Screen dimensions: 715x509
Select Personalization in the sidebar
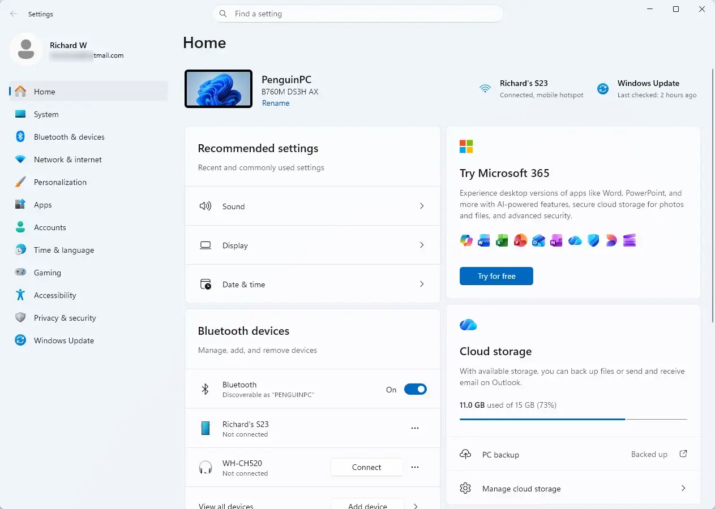coord(89,182)
